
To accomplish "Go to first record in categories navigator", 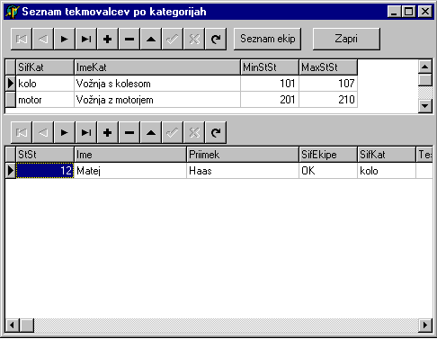I will 22,39.
